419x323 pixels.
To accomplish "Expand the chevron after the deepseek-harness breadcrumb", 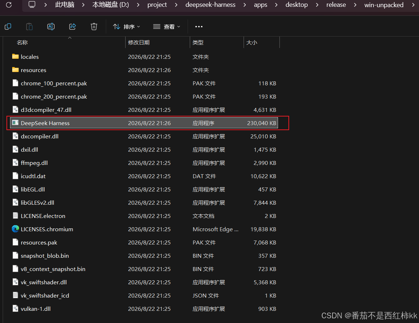I will 245,5.
